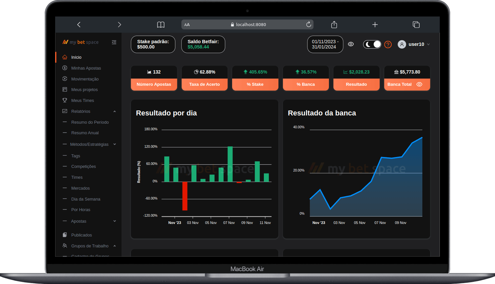Viewport: 495px width, 284px height.
Task: Click the Resultado por dia chart title
Action: click(x=166, y=113)
